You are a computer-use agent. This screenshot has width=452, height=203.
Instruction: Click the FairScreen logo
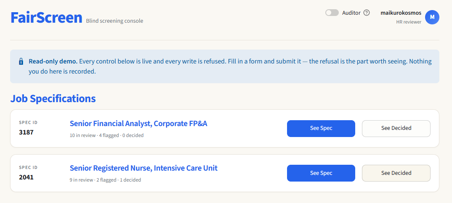[46, 18]
